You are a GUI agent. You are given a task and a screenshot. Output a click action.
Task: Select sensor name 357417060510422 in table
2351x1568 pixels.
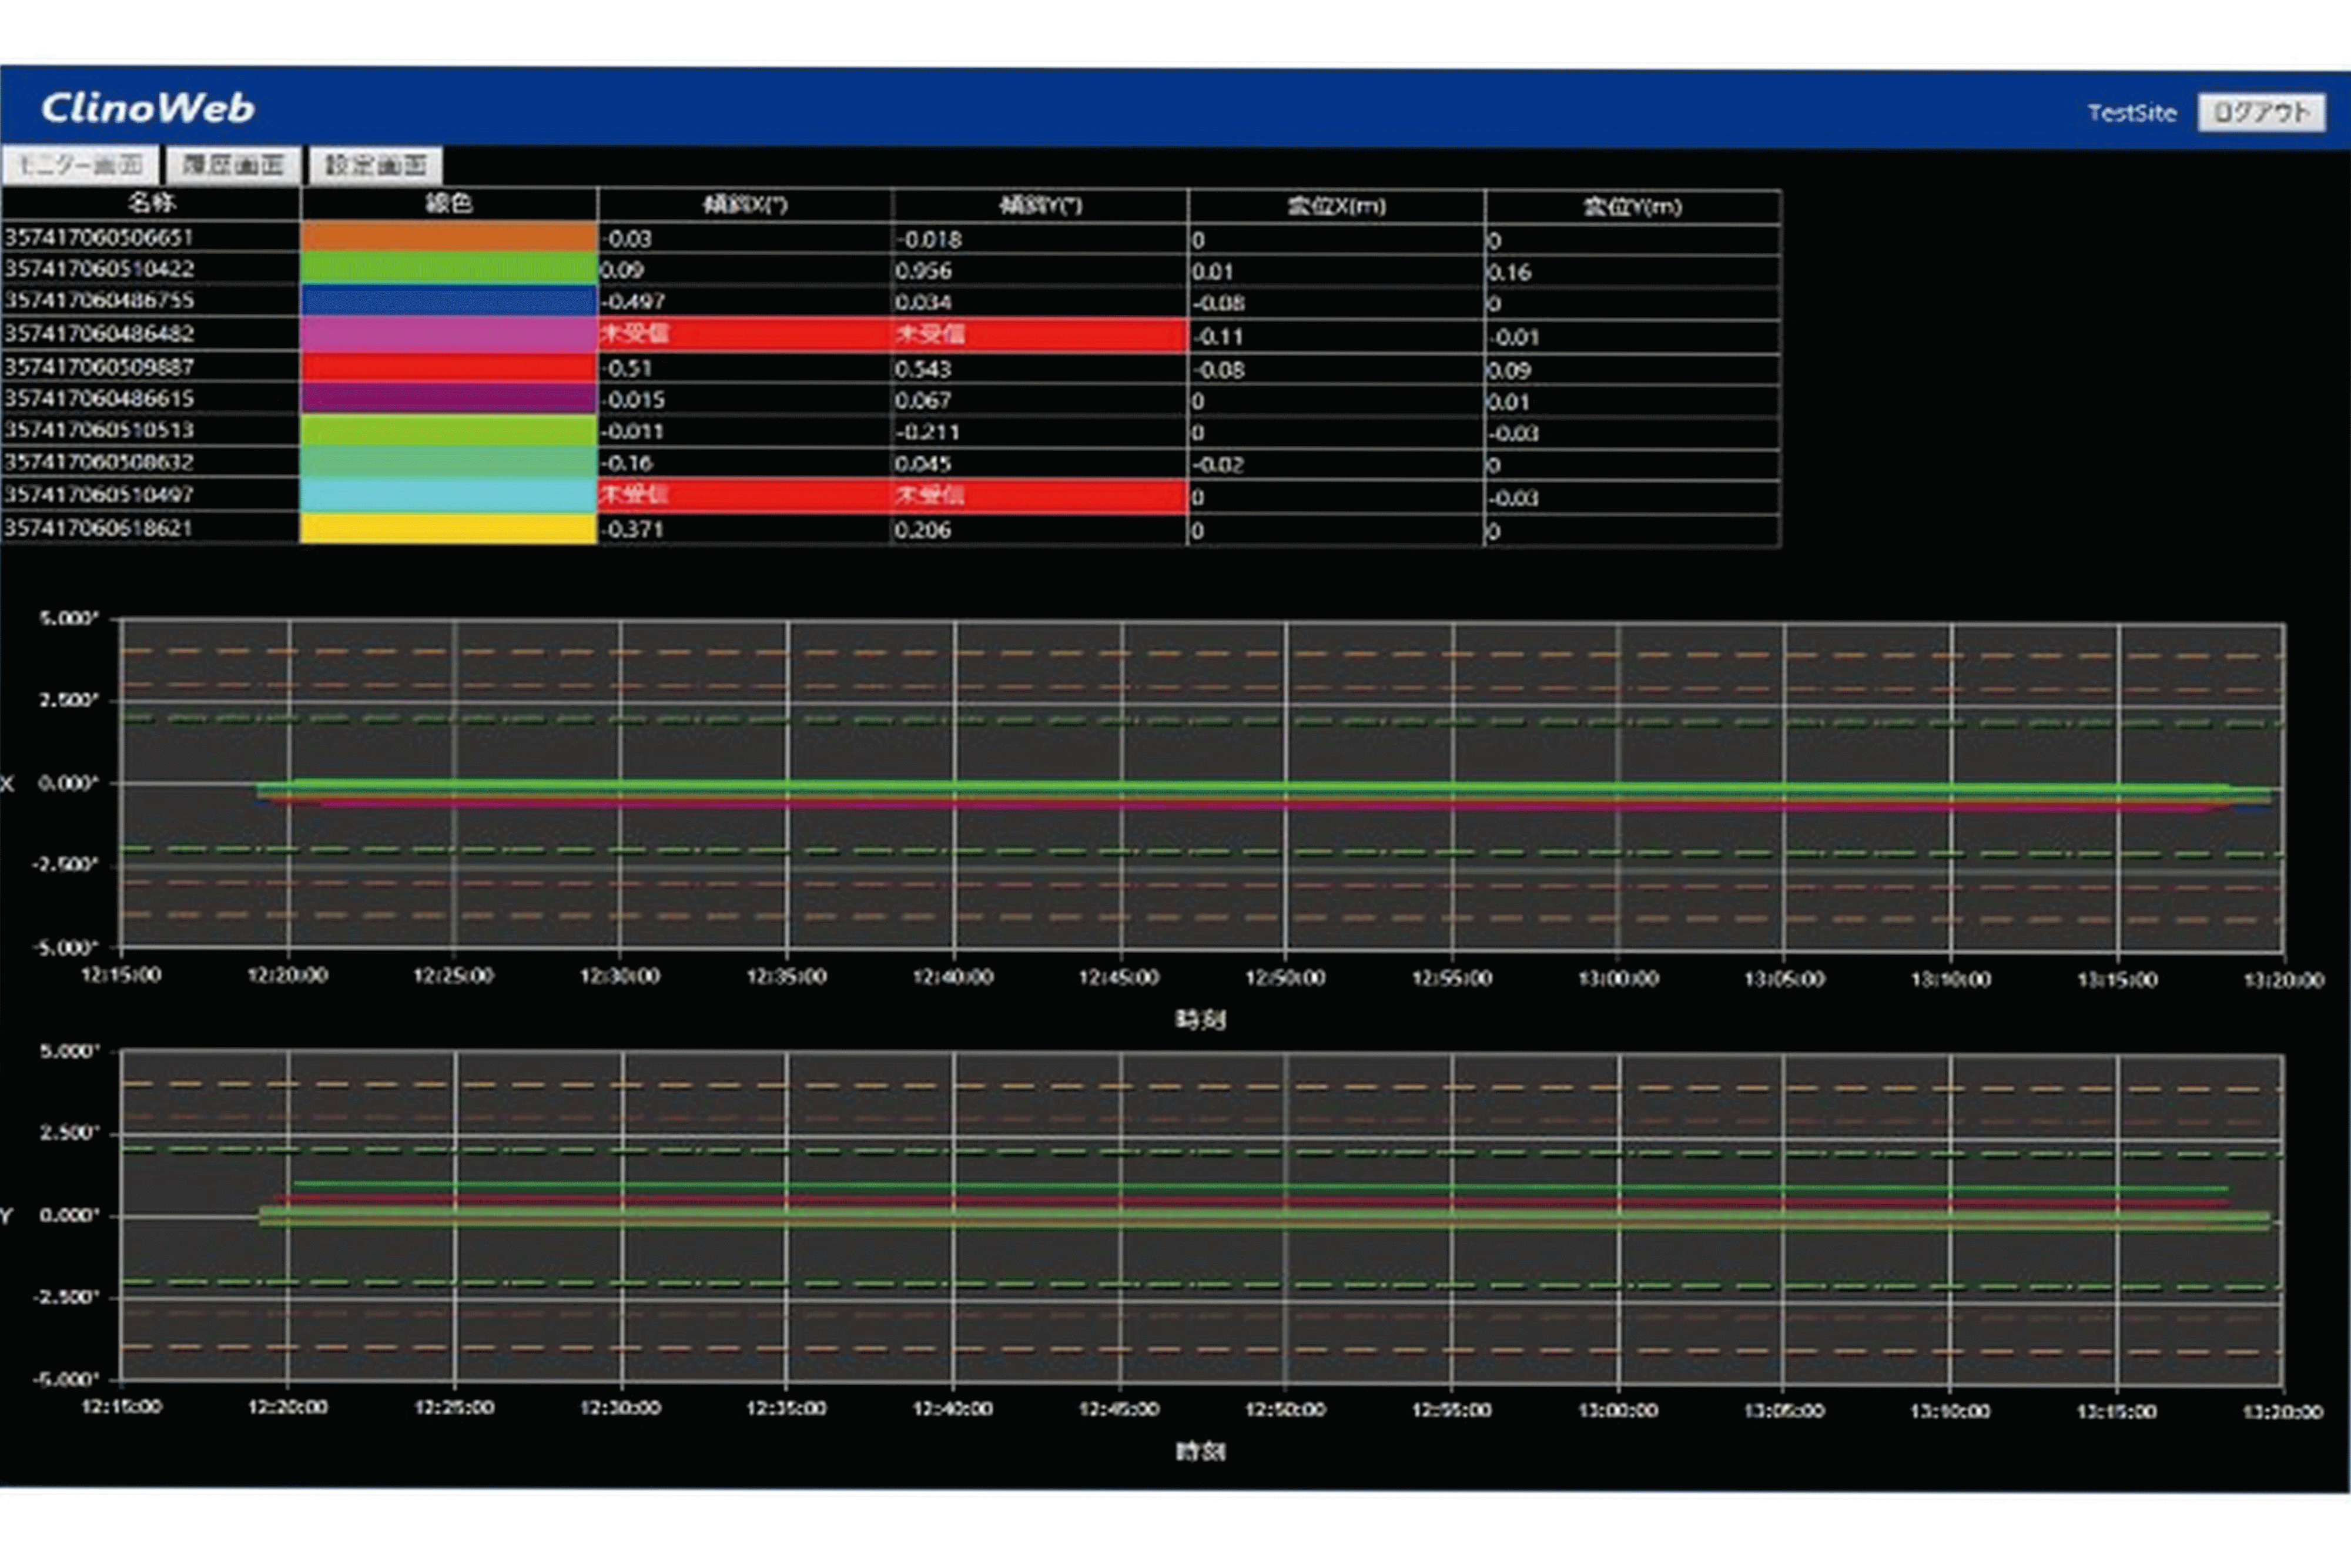99,269
